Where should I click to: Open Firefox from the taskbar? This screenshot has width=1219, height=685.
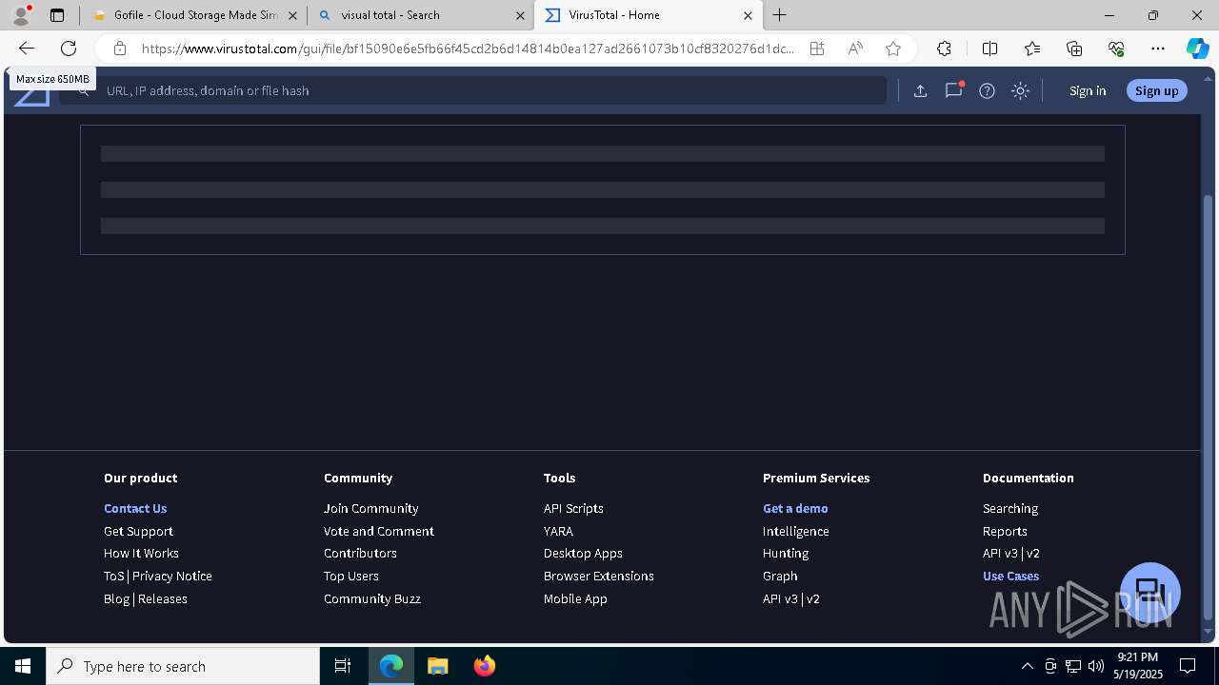pyautogui.click(x=485, y=666)
